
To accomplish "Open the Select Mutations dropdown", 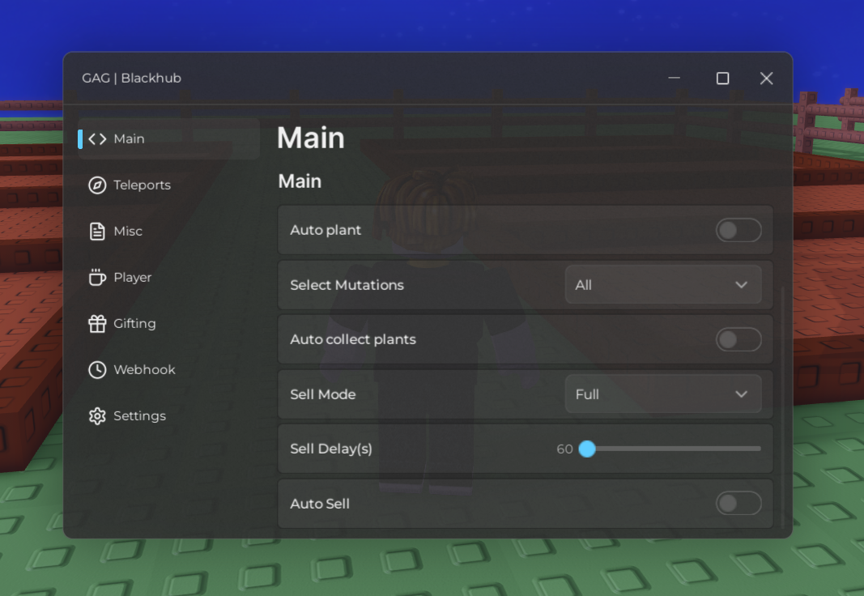I will click(x=663, y=285).
